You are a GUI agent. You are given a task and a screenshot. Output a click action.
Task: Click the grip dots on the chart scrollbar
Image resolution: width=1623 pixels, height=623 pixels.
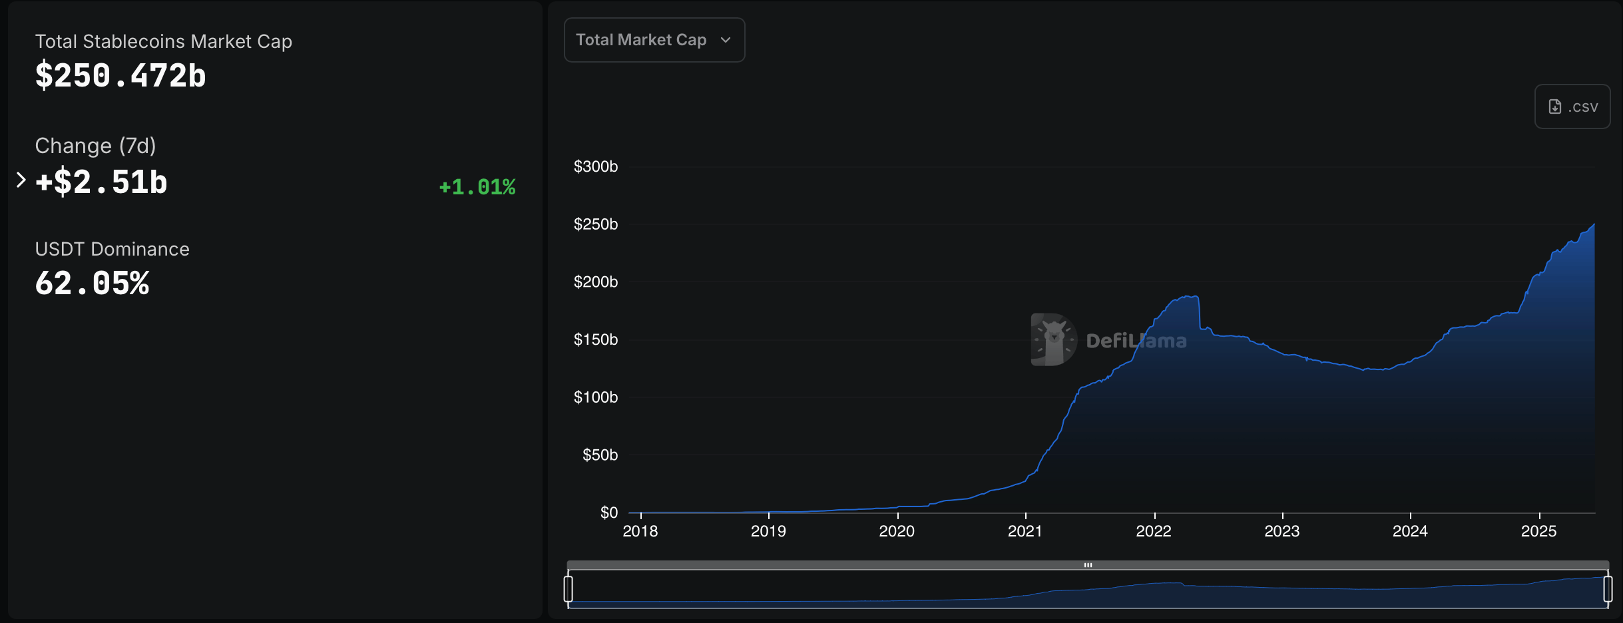click(1089, 564)
